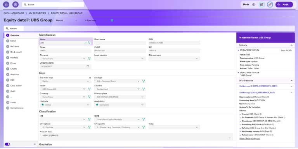
Task: Open the Feeds sidebar tab
Action: (21, 102)
